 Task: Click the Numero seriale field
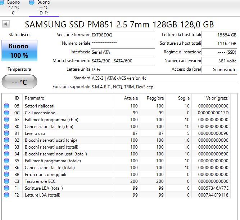tap(123, 43)
